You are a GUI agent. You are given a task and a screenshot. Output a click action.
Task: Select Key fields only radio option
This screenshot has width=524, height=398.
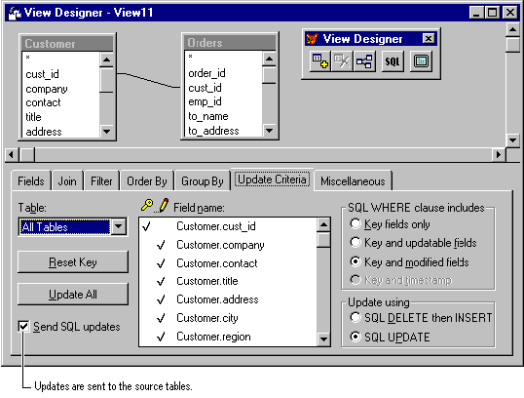pyautogui.click(x=356, y=223)
